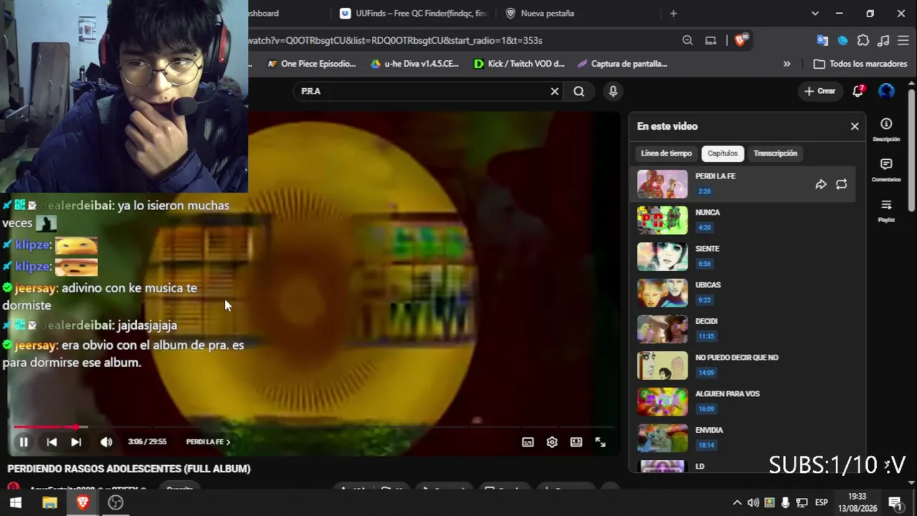Open the Crear button
Screen dimensions: 917x516
tap(820, 91)
